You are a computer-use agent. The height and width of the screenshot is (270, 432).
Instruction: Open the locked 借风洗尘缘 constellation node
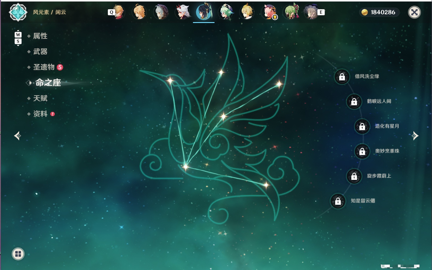tap(342, 77)
